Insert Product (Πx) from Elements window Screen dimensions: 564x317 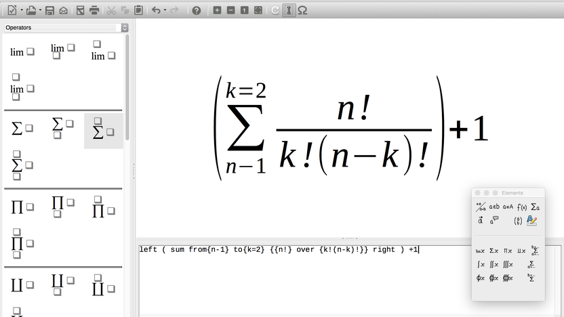pyautogui.click(x=508, y=251)
